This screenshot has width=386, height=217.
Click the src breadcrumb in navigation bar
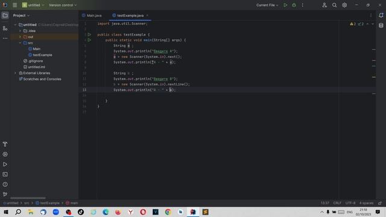click(x=27, y=203)
